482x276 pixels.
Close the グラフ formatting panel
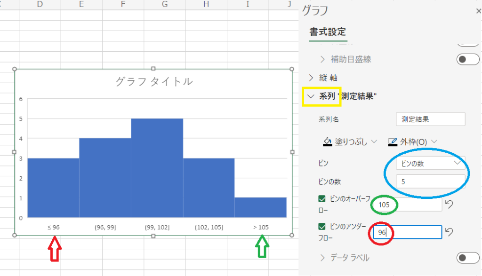point(478,11)
